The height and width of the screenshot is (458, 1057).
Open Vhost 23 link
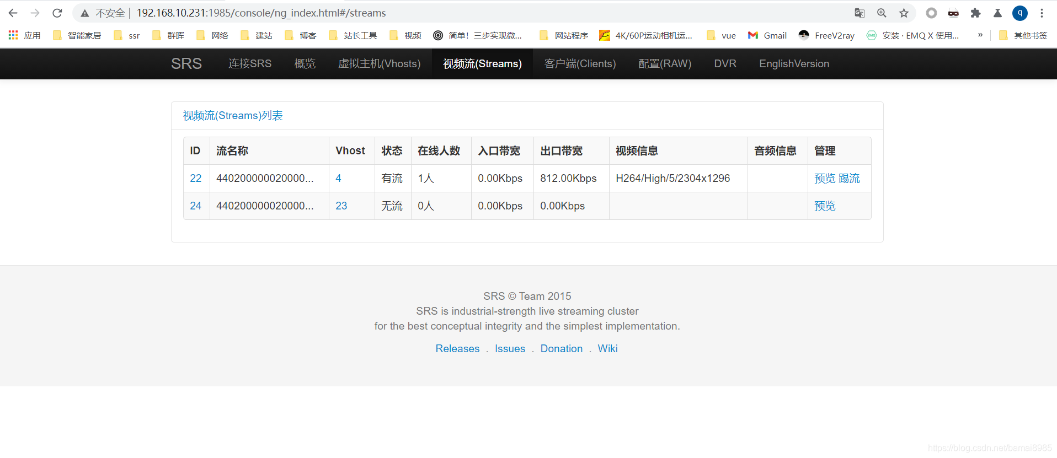pyautogui.click(x=341, y=206)
